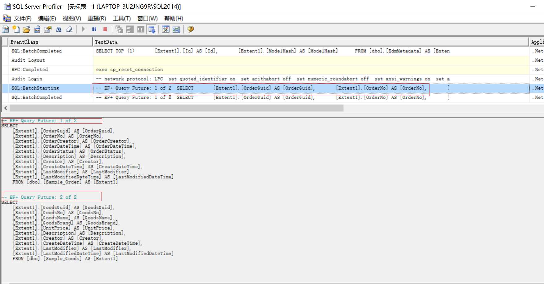Click the Find binoculars icon
544x284 pixels.
click(x=58, y=29)
